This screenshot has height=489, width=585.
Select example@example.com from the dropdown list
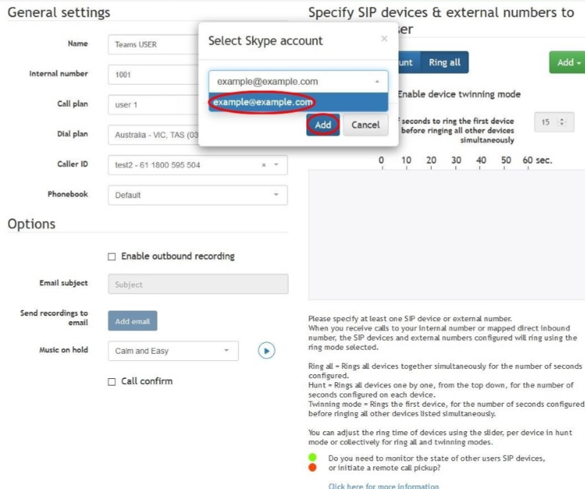tap(298, 102)
